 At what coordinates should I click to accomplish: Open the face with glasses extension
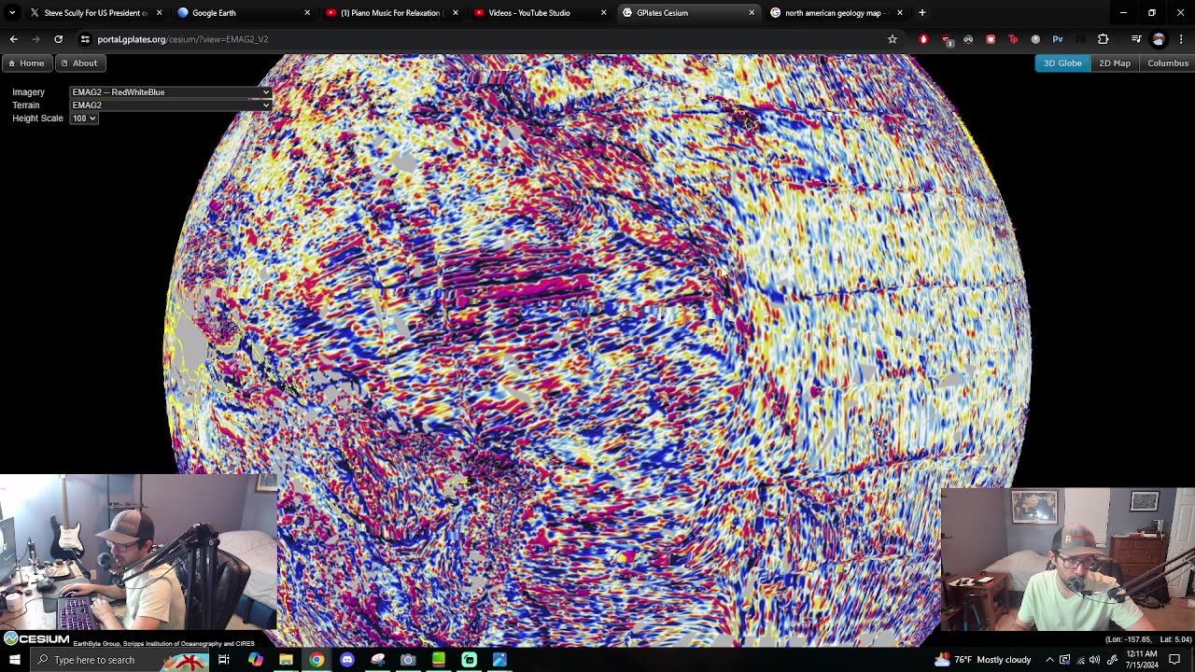[x=968, y=39]
